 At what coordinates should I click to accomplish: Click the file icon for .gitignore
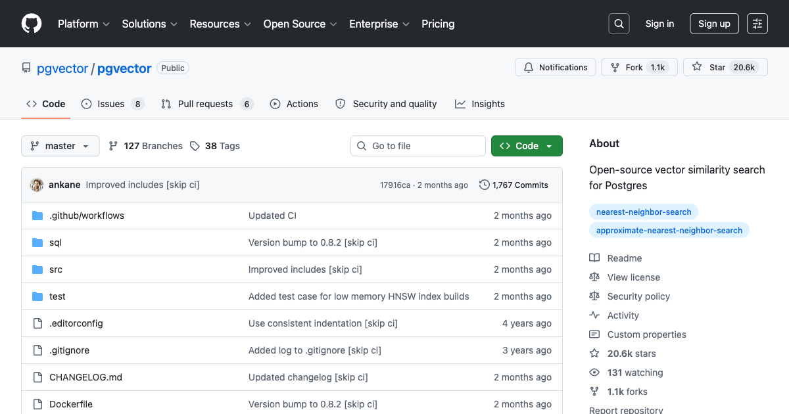(37, 350)
